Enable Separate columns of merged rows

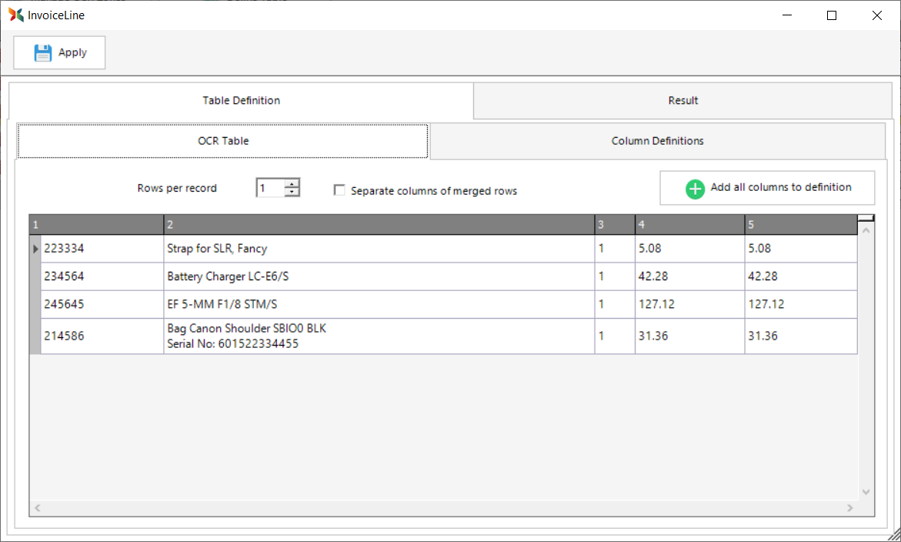pyautogui.click(x=339, y=190)
